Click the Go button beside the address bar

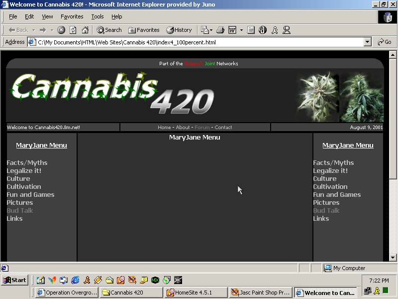[385, 42]
